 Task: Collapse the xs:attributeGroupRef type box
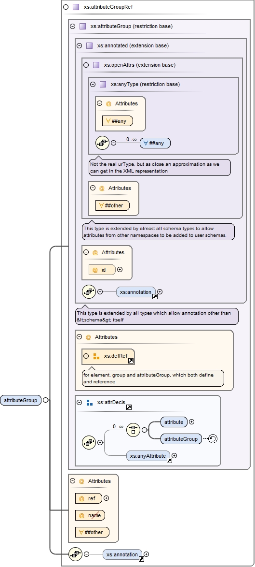(66, 7)
